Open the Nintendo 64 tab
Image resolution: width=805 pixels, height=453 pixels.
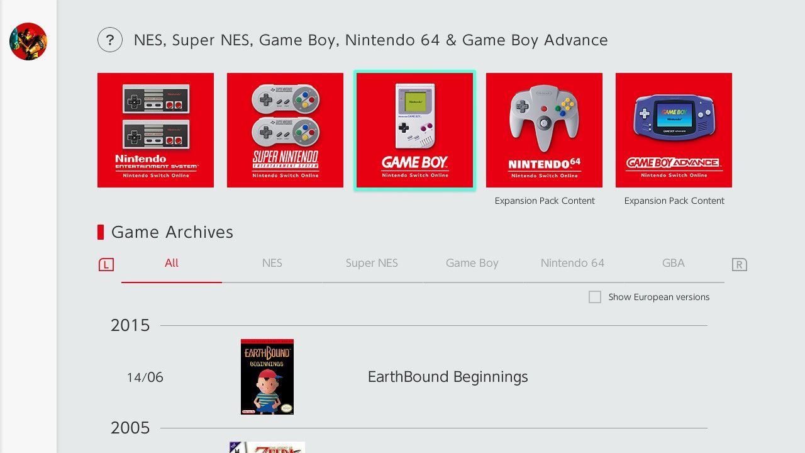[x=572, y=263]
